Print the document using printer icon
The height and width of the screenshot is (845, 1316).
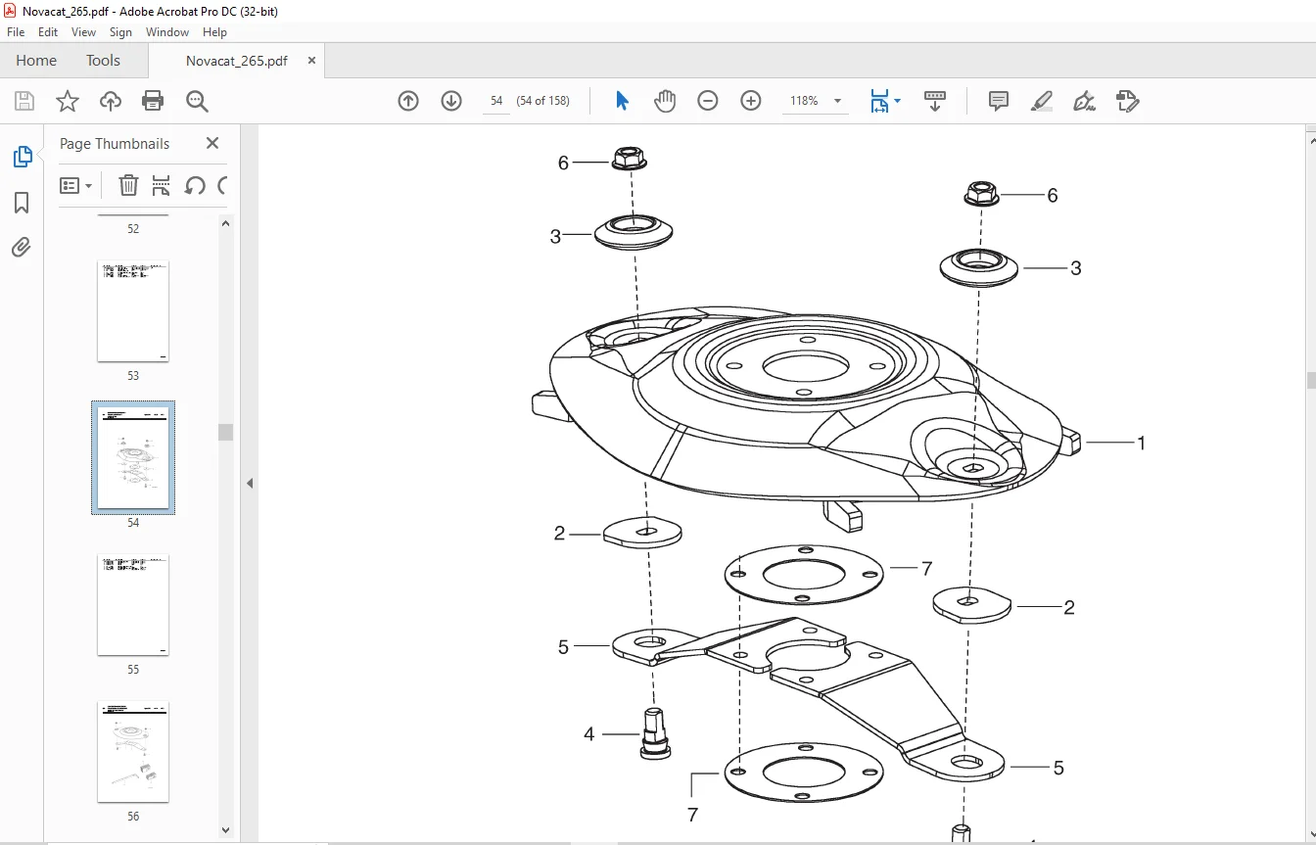(153, 101)
